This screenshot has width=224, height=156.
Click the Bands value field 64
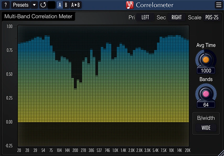[206, 105]
